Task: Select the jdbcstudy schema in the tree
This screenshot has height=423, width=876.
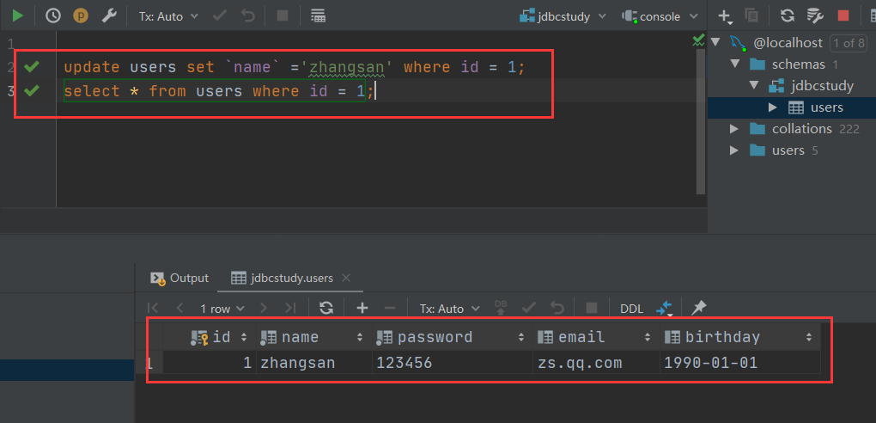Action: tap(823, 86)
